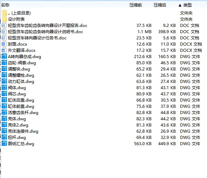Click the DOC icon of 设计说明书.doc
The height and width of the screenshot is (178, 207).
coord(4,32)
